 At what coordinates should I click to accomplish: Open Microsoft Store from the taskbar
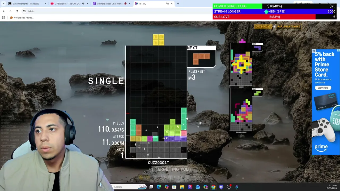[174, 187]
